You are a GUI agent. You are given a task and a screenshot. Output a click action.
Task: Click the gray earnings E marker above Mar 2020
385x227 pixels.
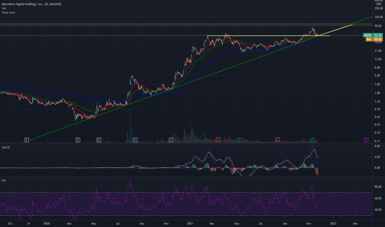pos(78,140)
